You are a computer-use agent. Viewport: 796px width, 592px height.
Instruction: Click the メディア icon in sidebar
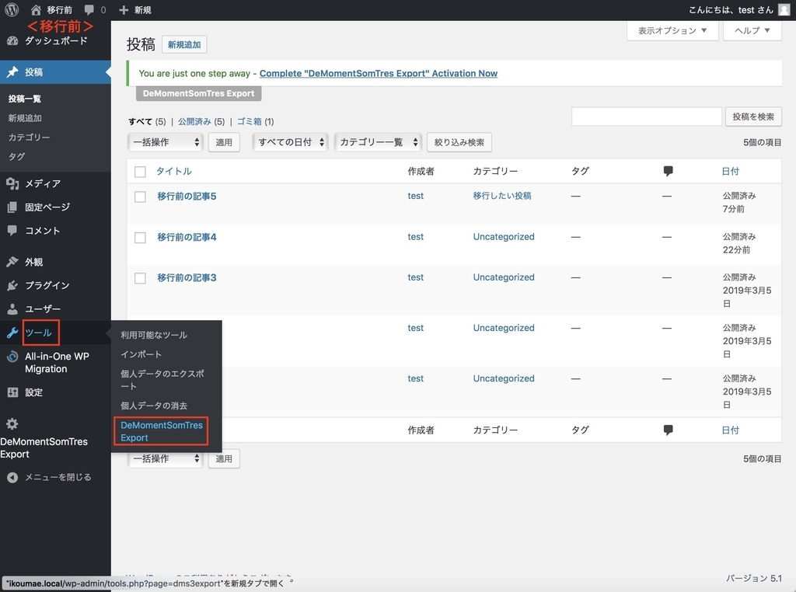pos(12,183)
